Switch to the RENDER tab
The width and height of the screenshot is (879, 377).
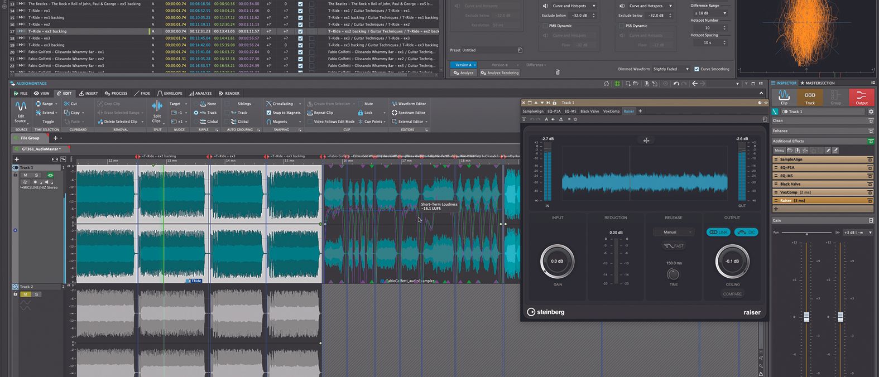(229, 93)
